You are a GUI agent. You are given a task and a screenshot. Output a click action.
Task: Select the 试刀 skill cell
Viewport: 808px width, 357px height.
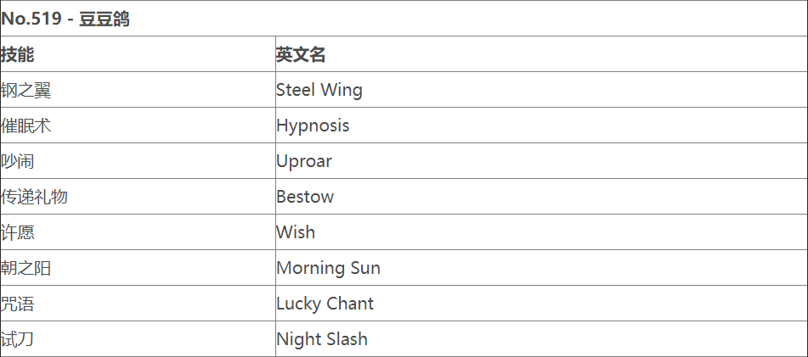pos(18,339)
